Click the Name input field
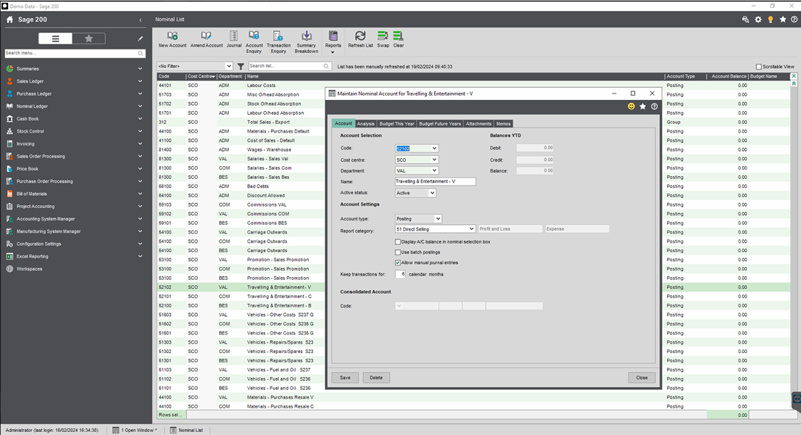Viewport: 801px width, 435px height. point(435,181)
